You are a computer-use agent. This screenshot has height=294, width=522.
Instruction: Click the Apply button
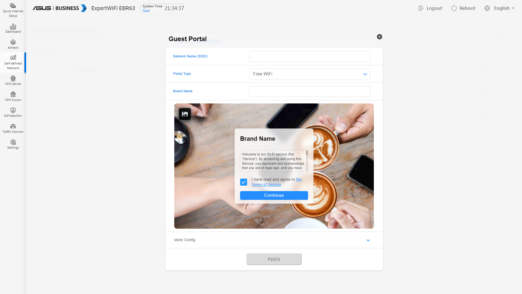pyautogui.click(x=274, y=259)
